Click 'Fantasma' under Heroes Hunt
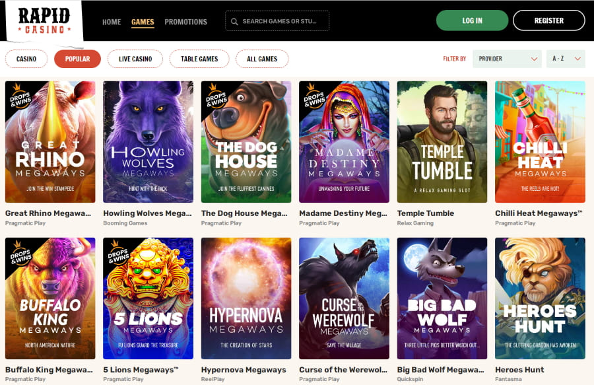The image size is (594, 385). point(508,379)
